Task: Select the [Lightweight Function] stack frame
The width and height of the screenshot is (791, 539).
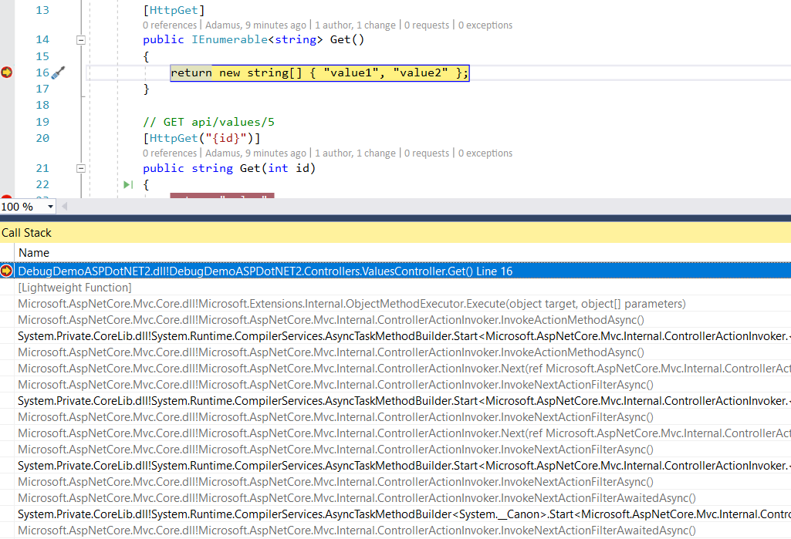Action: pos(75,288)
